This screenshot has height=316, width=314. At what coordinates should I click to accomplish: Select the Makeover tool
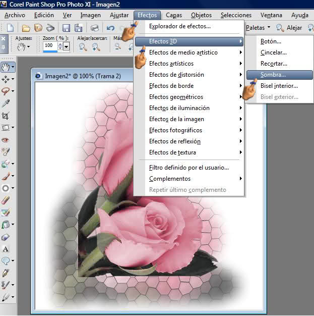click(6, 152)
